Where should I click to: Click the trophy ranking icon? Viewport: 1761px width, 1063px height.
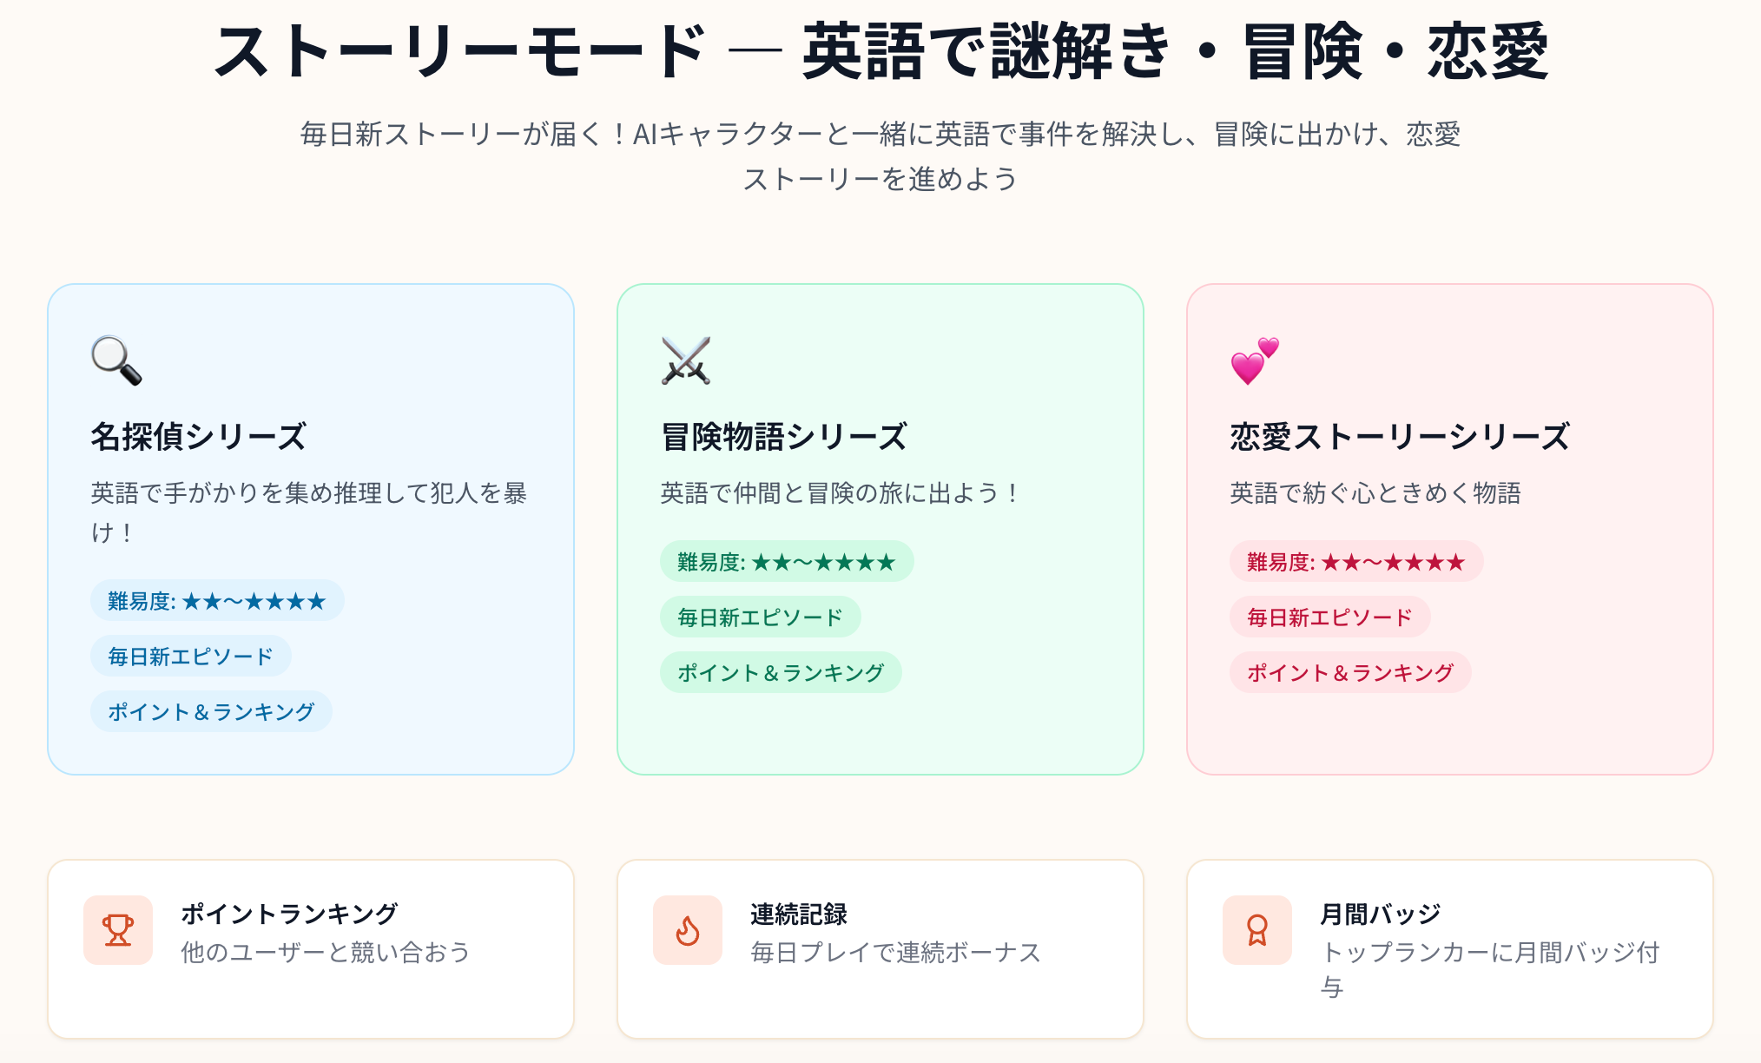pyautogui.click(x=118, y=930)
